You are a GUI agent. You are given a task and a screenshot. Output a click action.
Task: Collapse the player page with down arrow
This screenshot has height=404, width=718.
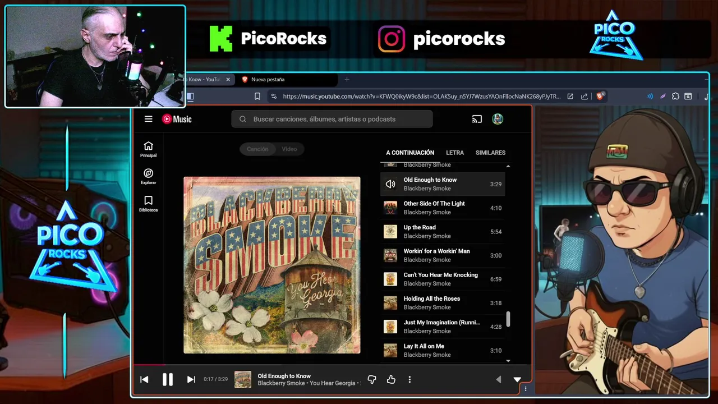click(x=517, y=380)
